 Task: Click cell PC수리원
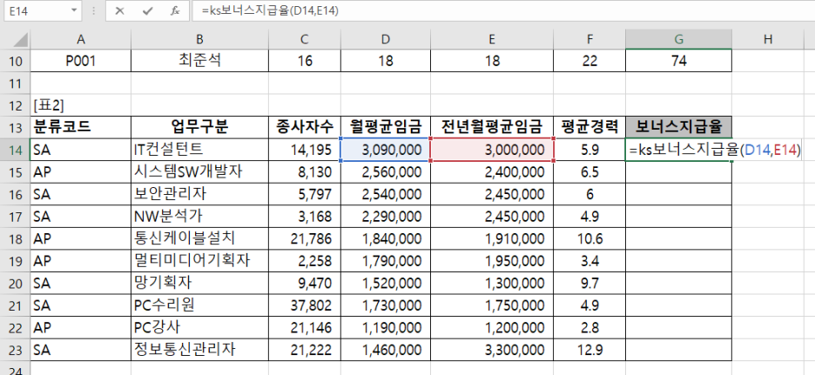click(199, 305)
